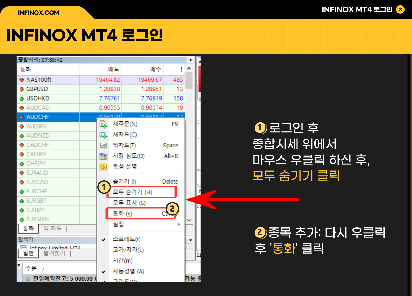Click the EURJPY up arrow icon
Image resolution: width=412 pixels, height=296 pixels.
click(22, 210)
